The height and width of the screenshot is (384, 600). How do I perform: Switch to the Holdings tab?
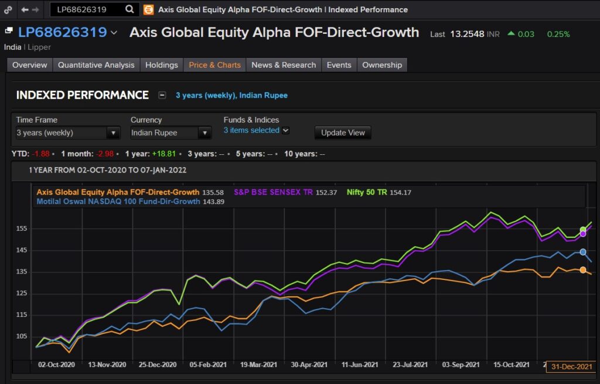coord(162,65)
